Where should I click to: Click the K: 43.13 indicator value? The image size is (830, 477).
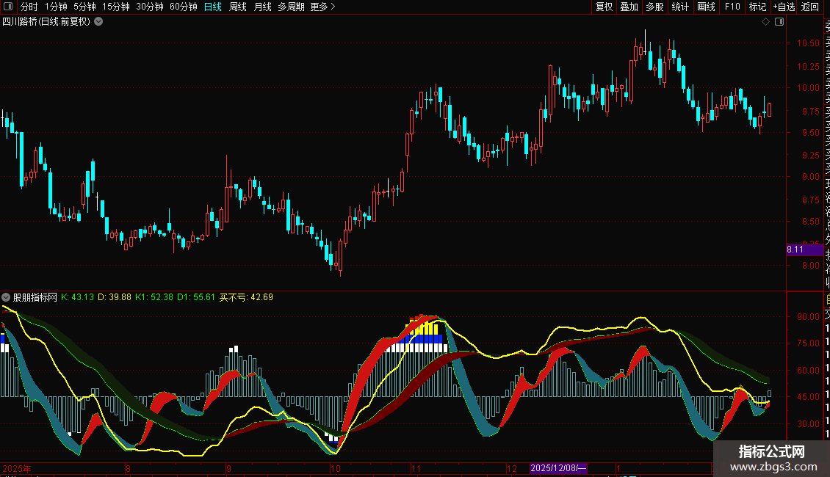click(77, 297)
